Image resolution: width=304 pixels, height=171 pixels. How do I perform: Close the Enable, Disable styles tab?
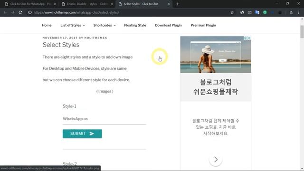point(112,4)
